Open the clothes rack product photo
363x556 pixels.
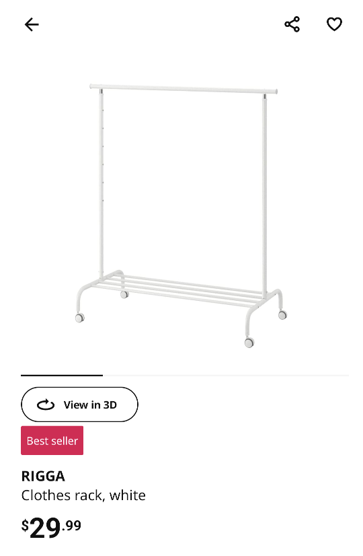(182, 215)
